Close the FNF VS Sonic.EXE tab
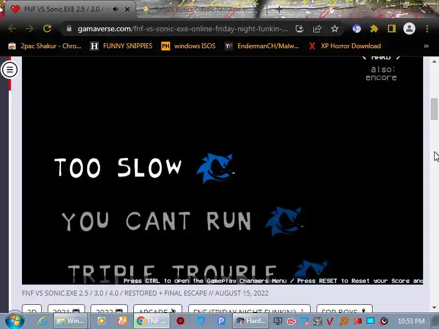Viewport: 439px width, 329px height. pyautogui.click(x=127, y=9)
